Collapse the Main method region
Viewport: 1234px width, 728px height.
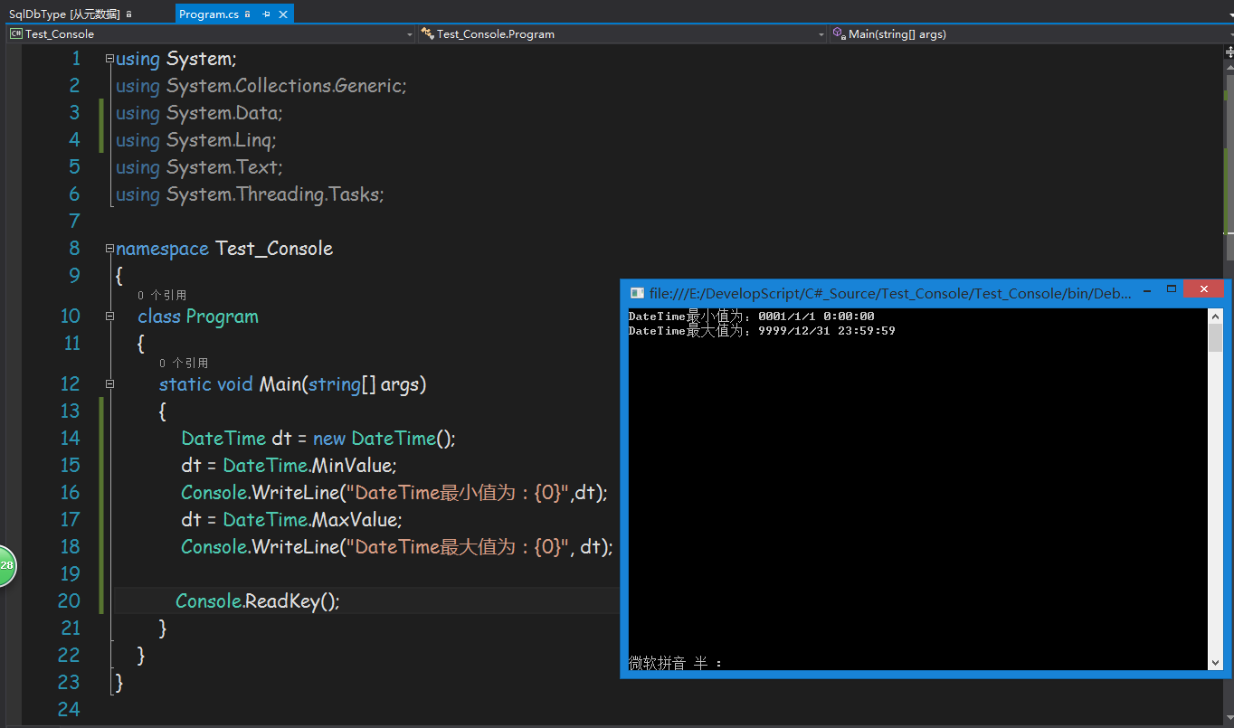109,384
